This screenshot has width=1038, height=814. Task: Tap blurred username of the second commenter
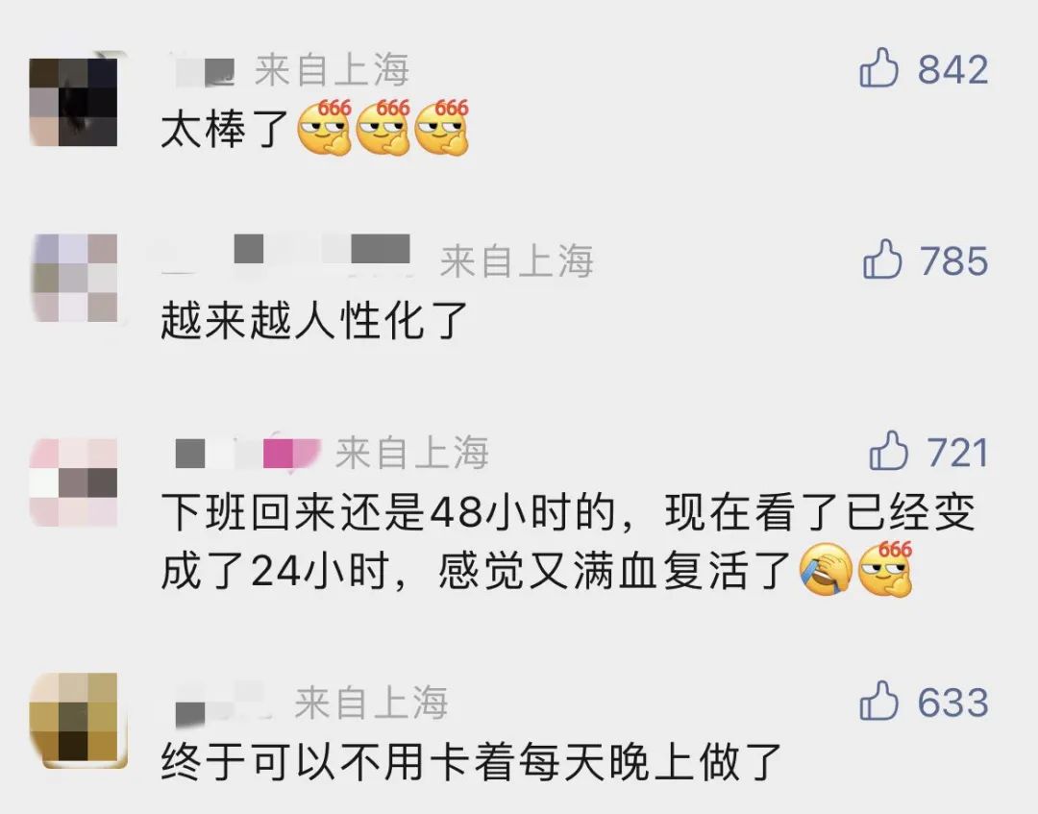pos(288,255)
